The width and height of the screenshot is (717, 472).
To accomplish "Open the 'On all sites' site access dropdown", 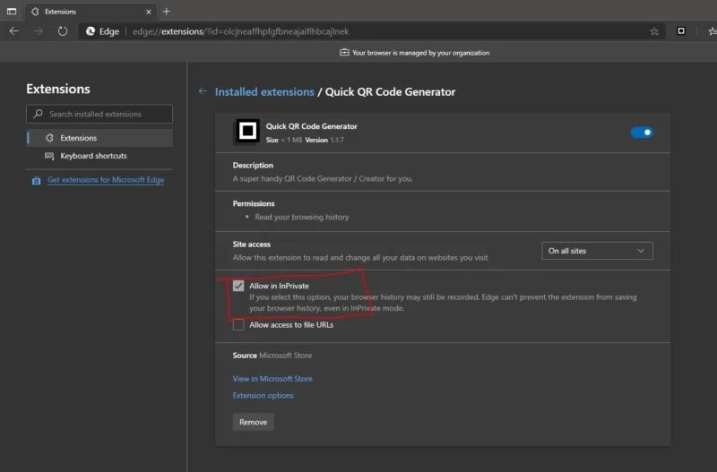I will (597, 251).
